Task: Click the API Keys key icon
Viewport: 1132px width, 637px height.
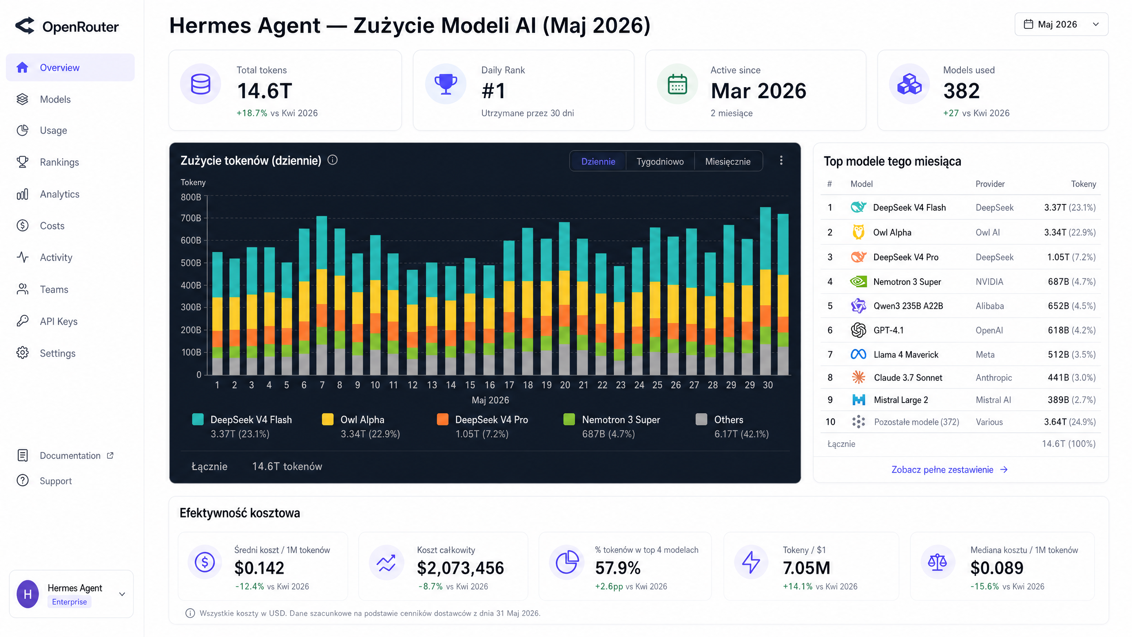Action: tap(22, 321)
